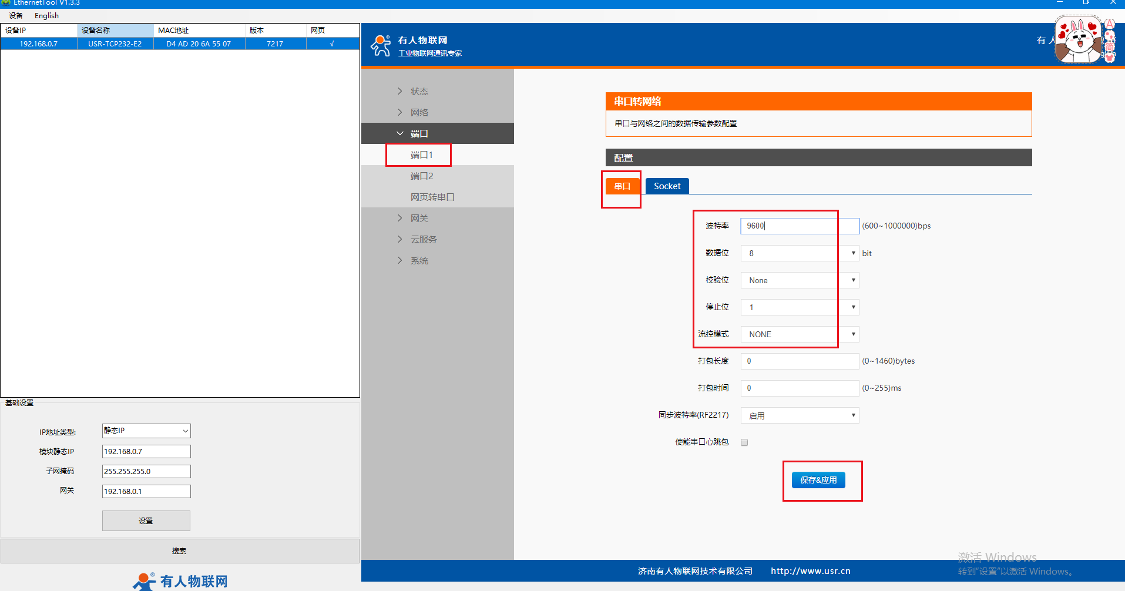Open the 校验位 dropdown
The height and width of the screenshot is (591, 1125).
click(x=799, y=280)
